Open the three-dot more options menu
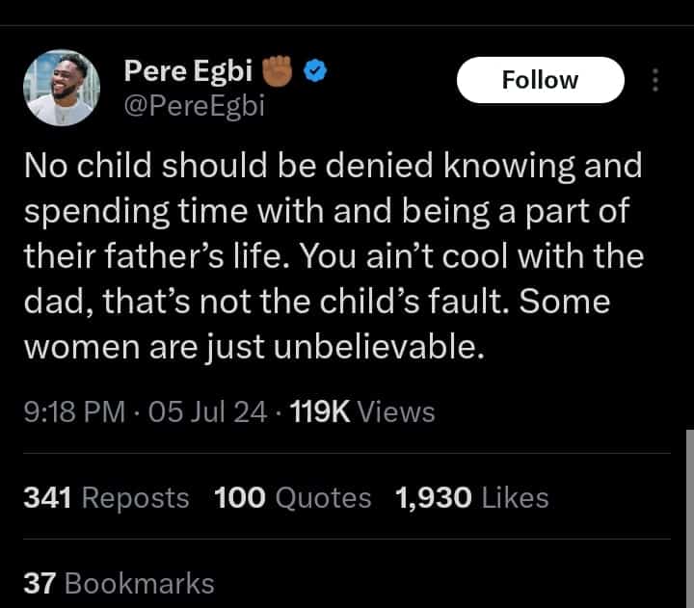This screenshot has height=608, width=694. 655,81
